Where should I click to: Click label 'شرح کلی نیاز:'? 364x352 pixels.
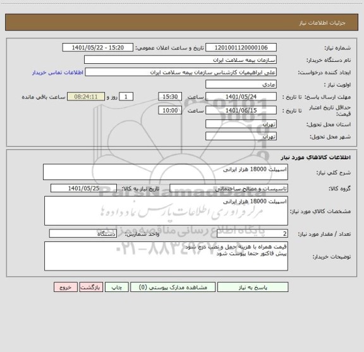pos(334,173)
